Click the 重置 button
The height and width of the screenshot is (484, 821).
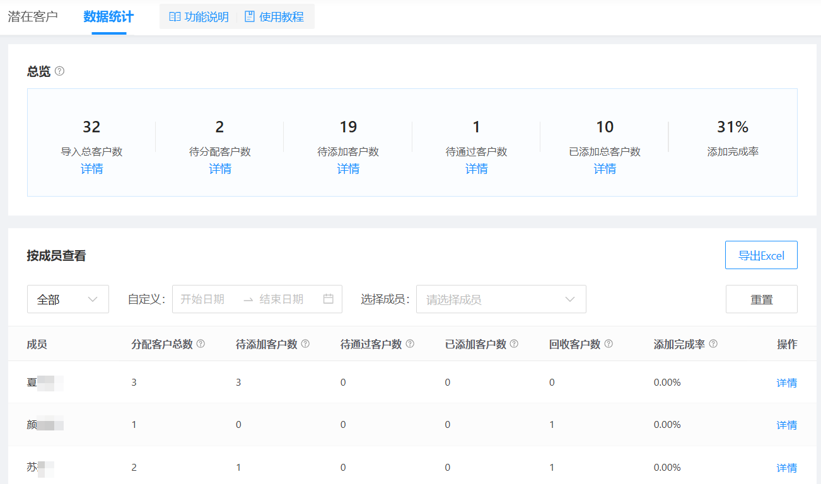click(x=761, y=299)
